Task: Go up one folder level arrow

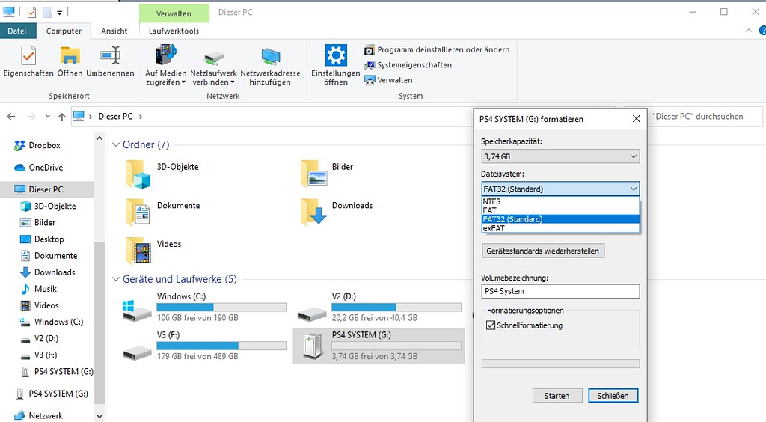Action: click(61, 117)
